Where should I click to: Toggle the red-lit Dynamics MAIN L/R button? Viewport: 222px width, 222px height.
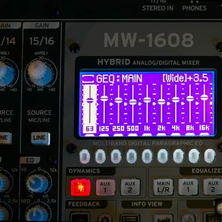(80, 187)
